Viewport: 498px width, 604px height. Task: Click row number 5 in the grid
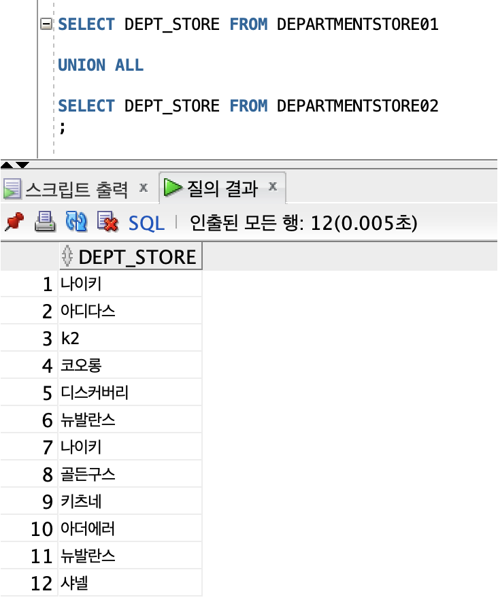(x=48, y=393)
